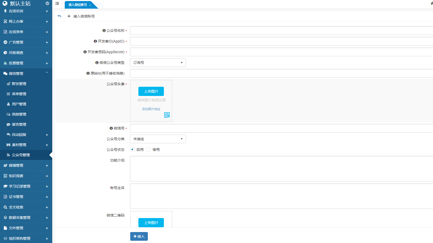
Task: Click info icon beside 公众号名称 label
Action: pos(104,31)
